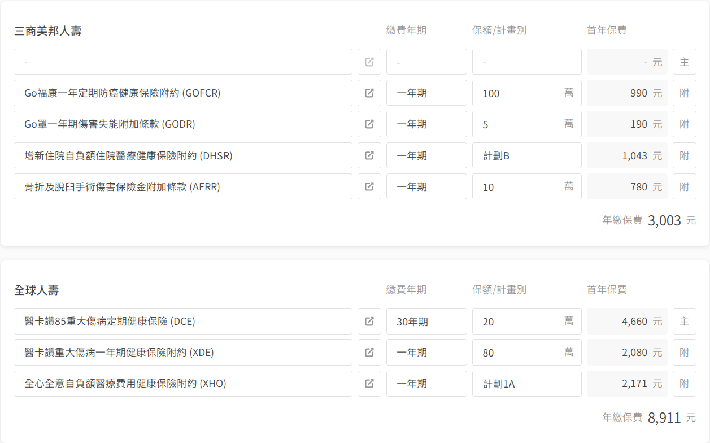Open external link for GODR policy
Viewport: 710px width, 443px height.
[369, 124]
